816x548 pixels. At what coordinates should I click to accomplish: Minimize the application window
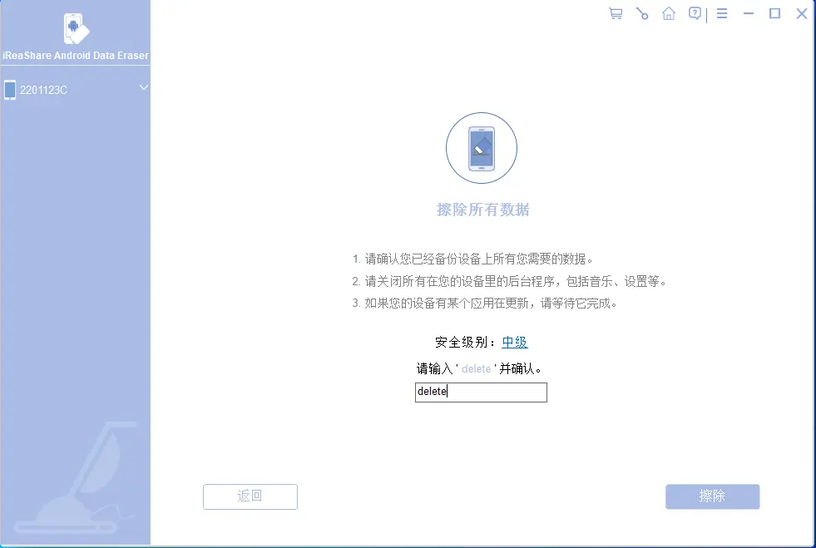[748, 13]
